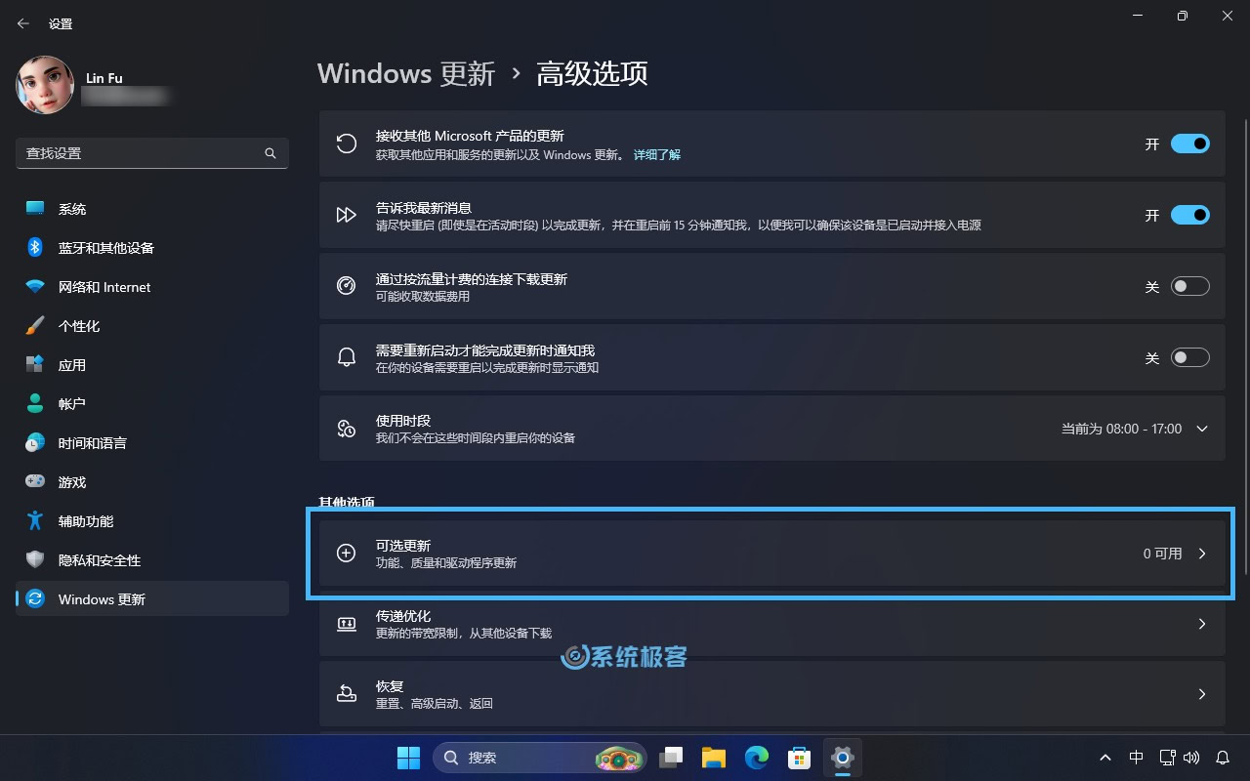Open File Explorer from the taskbar
The height and width of the screenshot is (781, 1250).
point(714,758)
